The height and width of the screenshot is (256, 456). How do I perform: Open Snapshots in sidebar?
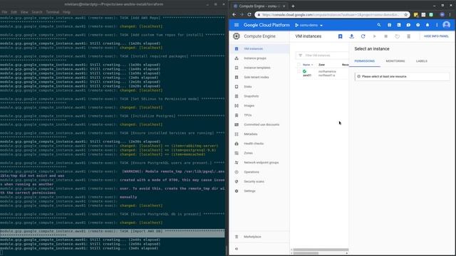click(x=252, y=96)
